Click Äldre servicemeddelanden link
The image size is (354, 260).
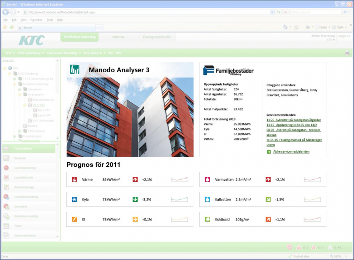coord(291,152)
